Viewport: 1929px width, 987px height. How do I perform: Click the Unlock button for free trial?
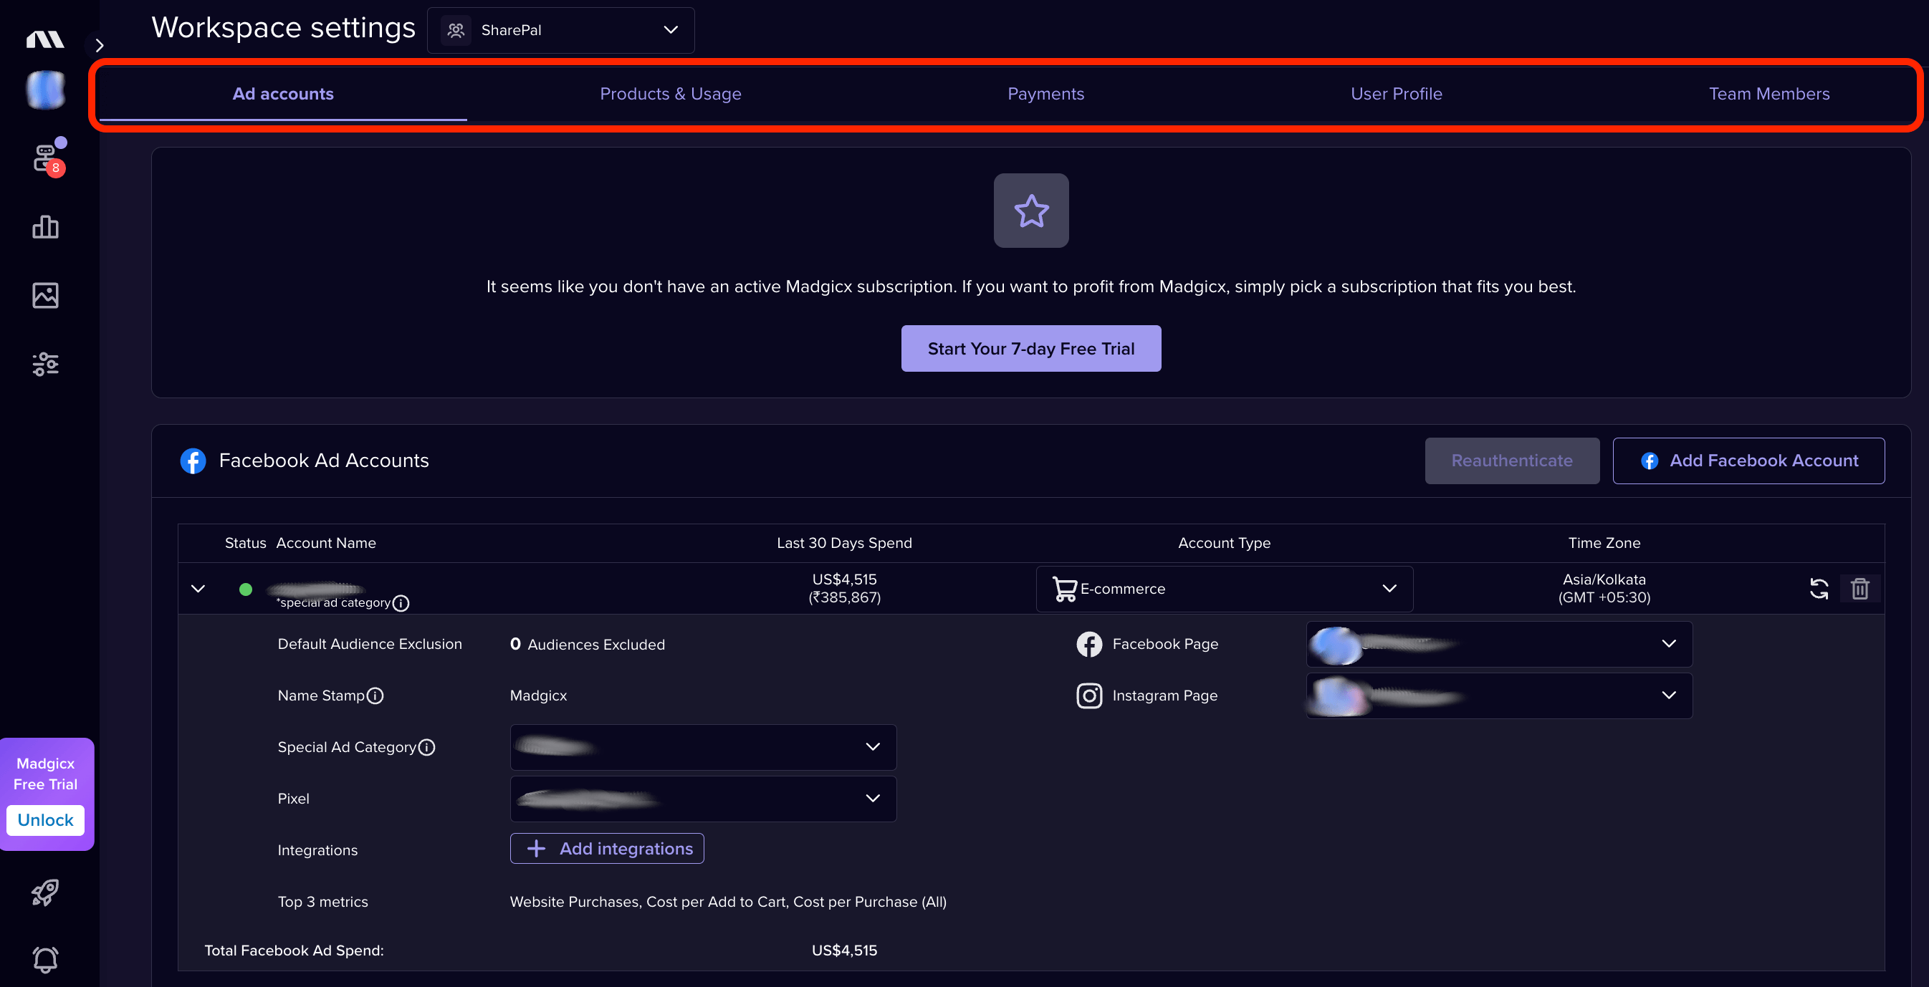click(46, 820)
